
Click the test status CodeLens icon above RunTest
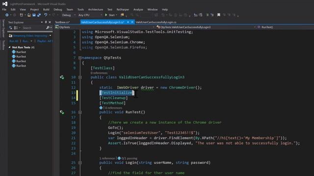pos(101,108)
